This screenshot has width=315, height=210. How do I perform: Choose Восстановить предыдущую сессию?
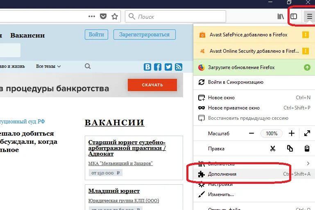tap(254, 118)
